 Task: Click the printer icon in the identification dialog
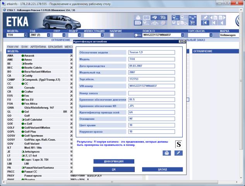tap(167, 153)
